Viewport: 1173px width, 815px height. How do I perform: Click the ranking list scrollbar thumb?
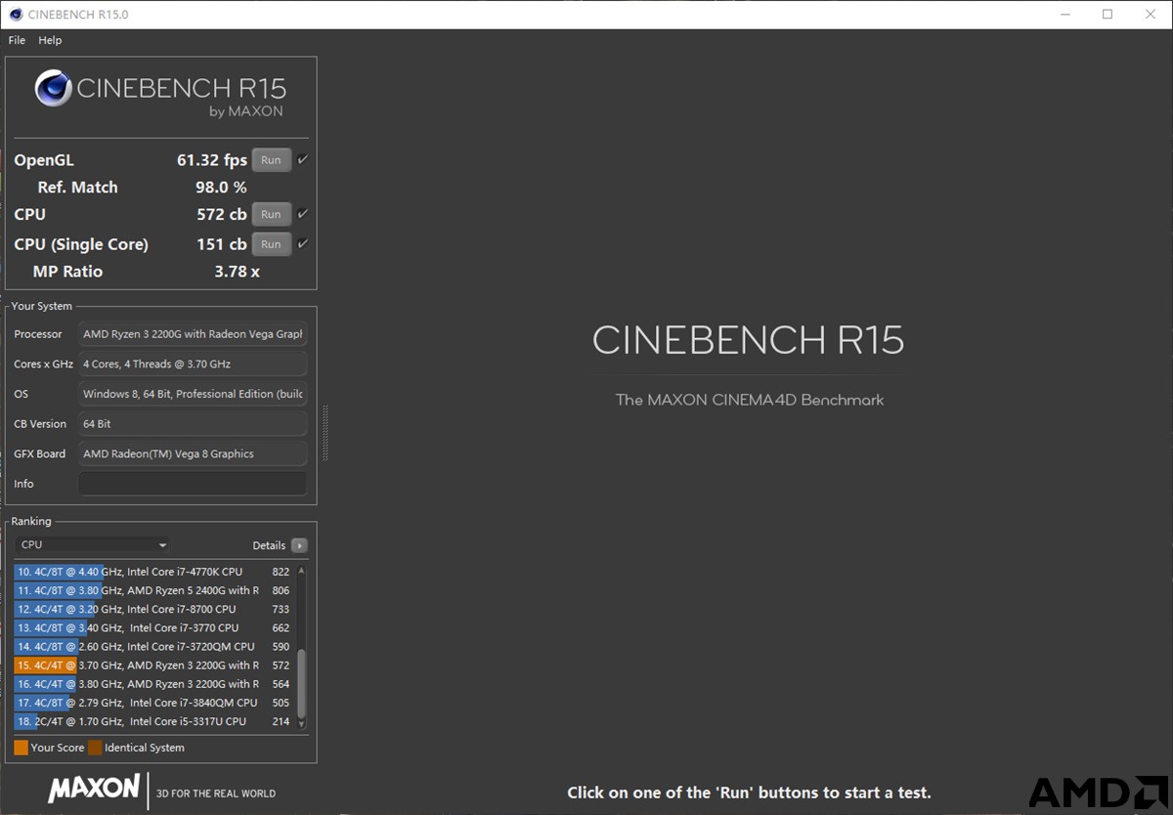pos(301,682)
